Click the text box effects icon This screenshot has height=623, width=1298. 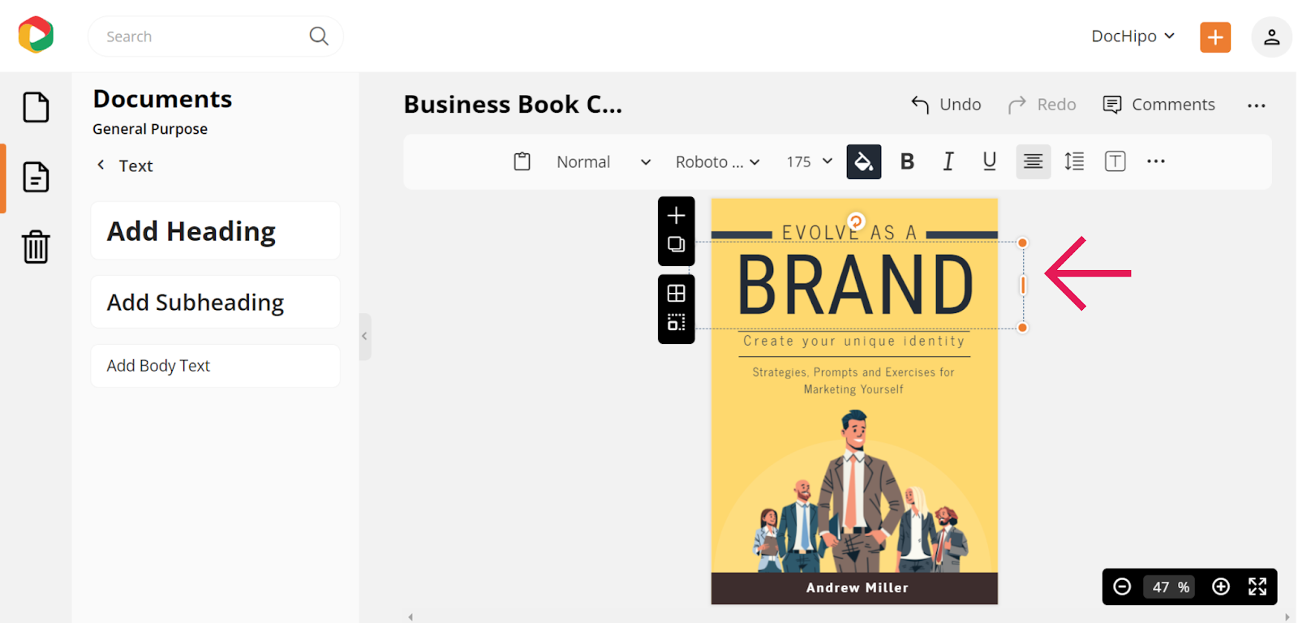tap(1115, 161)
